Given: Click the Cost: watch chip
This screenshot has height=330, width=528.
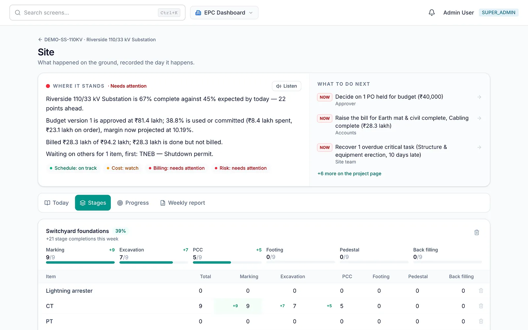Looking at the screenshot, I should (122, 168).
